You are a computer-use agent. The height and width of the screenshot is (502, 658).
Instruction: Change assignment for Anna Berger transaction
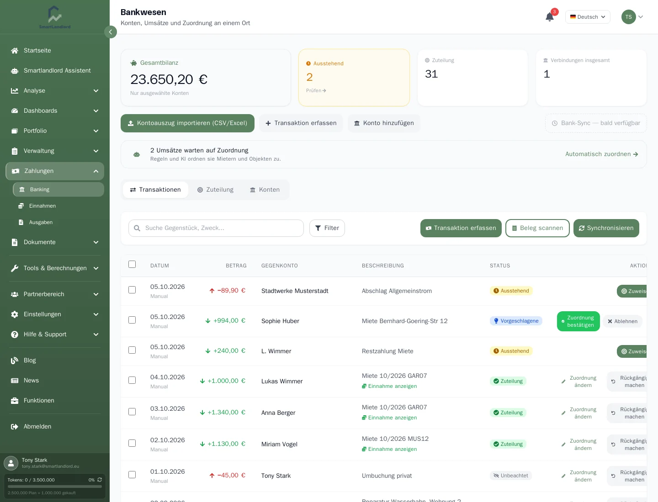[579, 413]
